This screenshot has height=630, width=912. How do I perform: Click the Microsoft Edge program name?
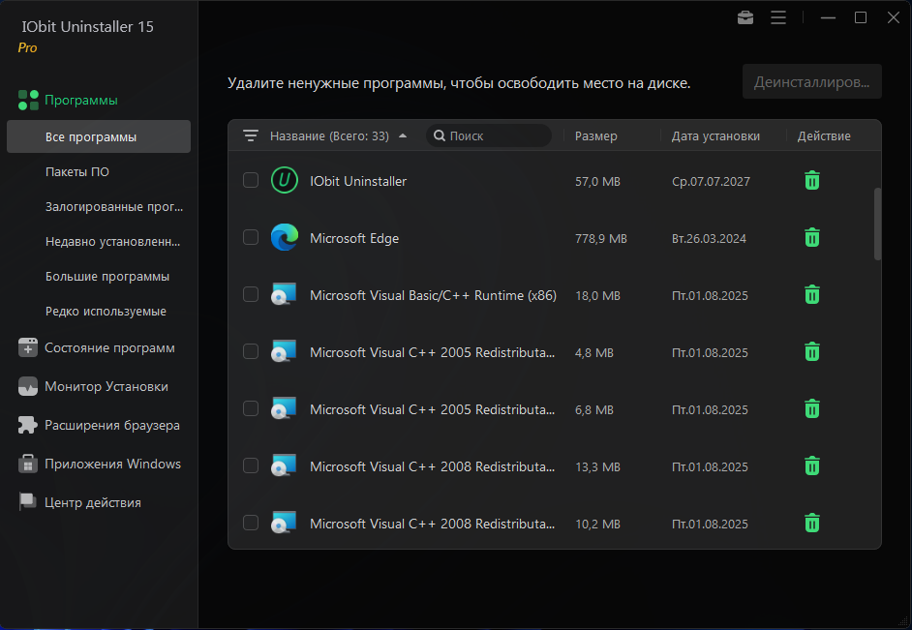354,238
